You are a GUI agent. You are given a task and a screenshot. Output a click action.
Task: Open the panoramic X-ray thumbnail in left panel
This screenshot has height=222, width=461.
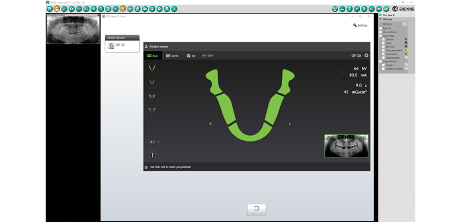tap(73, 30)
